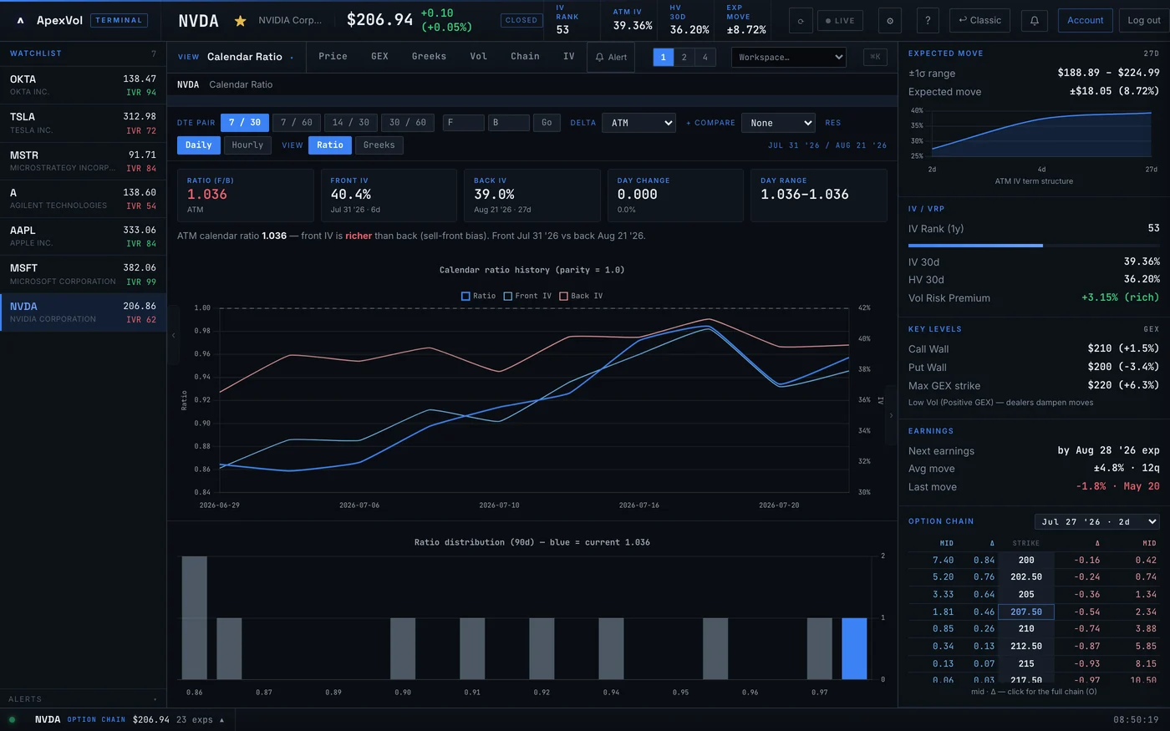Click the Alert button
Viewport: 1170px width, 731px height.
coord(611,57)
